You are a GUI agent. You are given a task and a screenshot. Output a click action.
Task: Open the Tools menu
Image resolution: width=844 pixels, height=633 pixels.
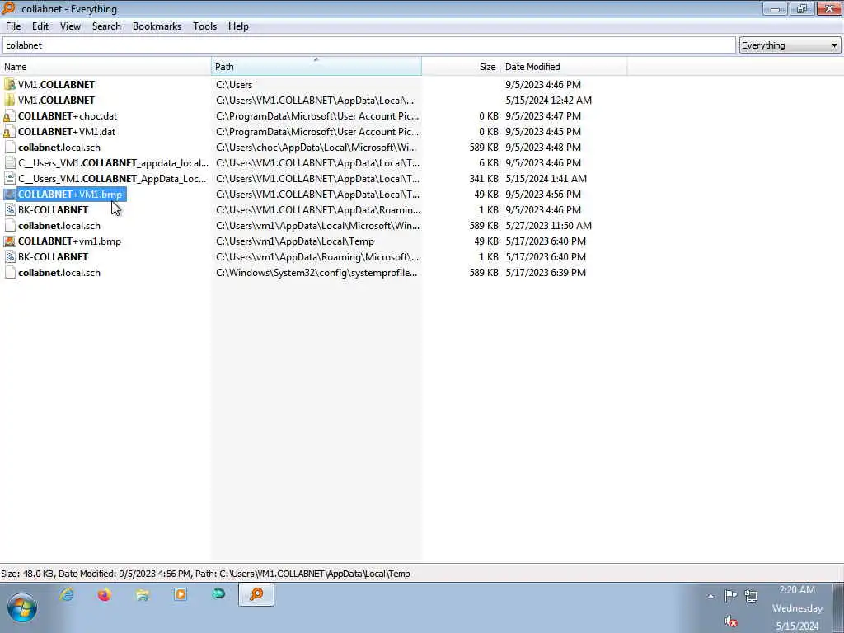tap(205, 26)
